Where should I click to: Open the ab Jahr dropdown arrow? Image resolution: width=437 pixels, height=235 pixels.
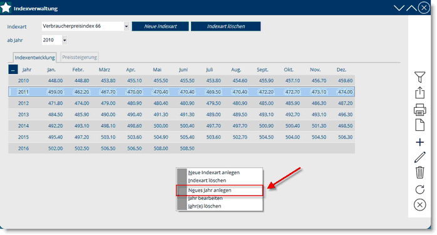tap(64, 40)
